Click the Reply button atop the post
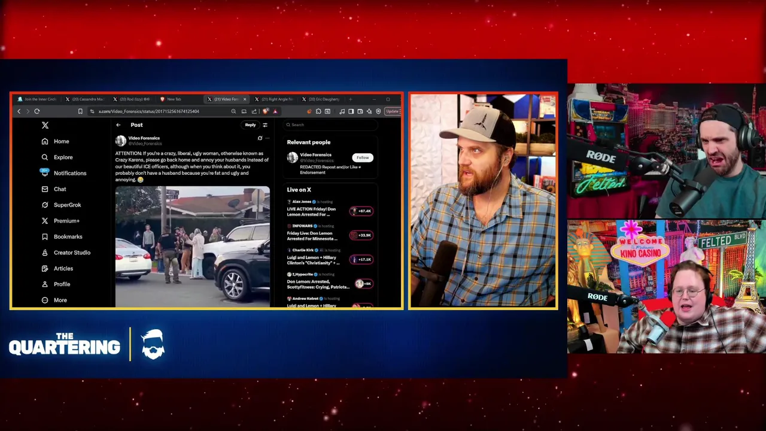This screenshot has width=766, height=431. click(250, 125)
